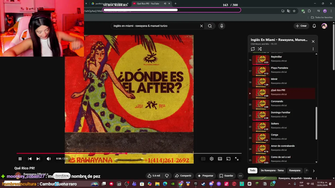This screenshot has height=188, width=335.
Task: Toggle closed captions on the player
Action: [x=203, y=159]
